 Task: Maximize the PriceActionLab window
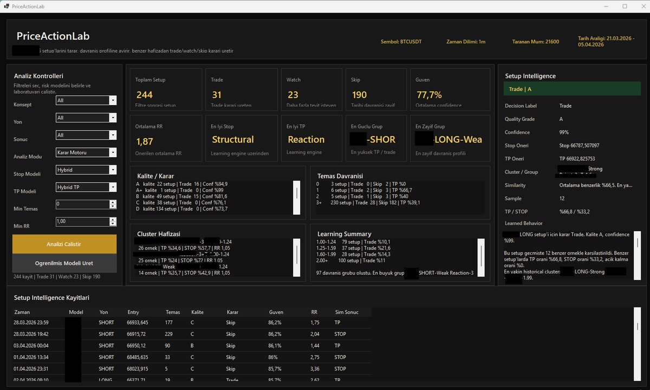[625, 6]
